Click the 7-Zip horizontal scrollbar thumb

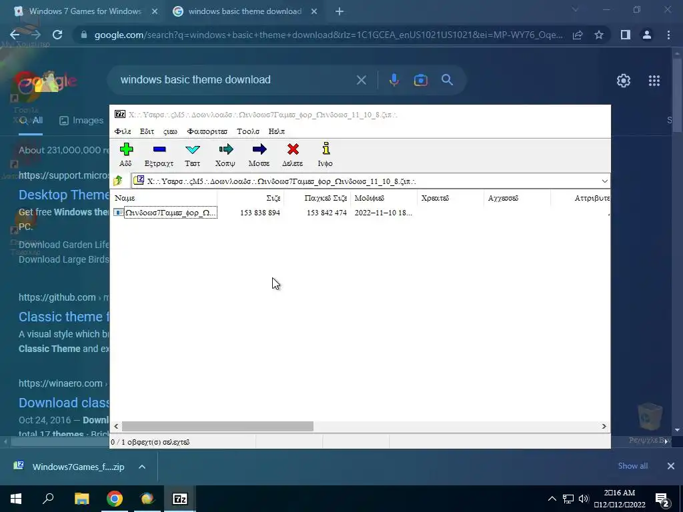(217, 426)
